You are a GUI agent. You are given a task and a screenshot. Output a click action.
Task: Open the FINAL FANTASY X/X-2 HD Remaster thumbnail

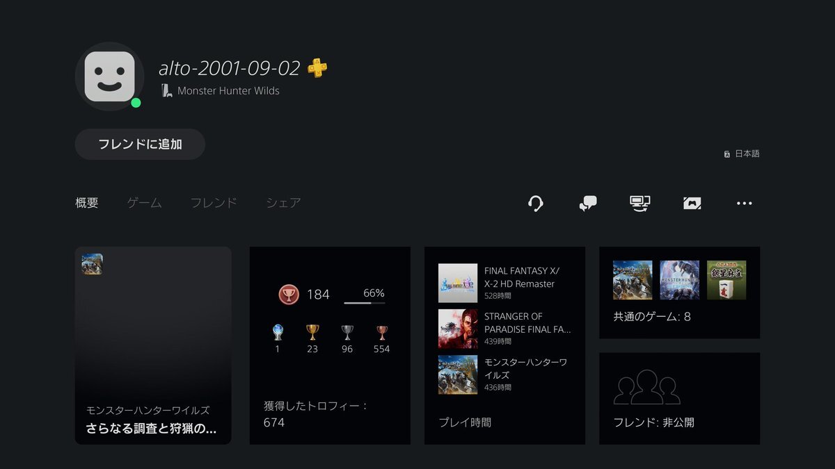pos(458,283)
